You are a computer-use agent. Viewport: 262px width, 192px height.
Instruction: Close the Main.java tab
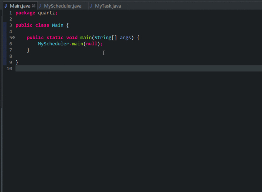tap(34, 6)
